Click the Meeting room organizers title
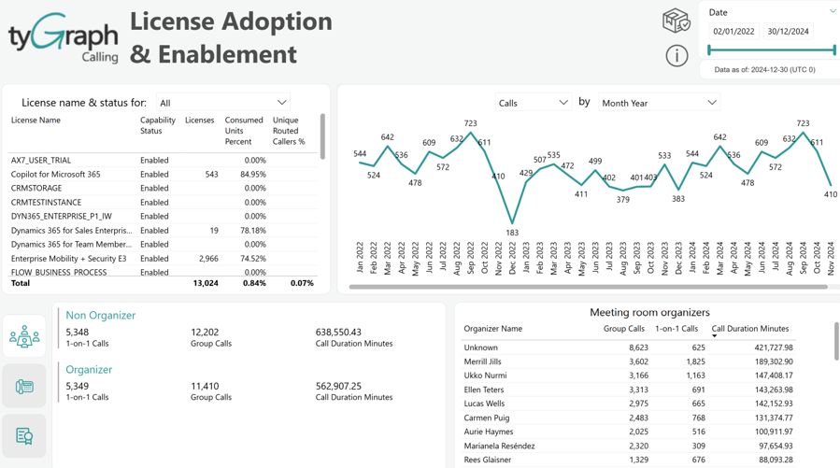The image size is (840, 468). (649, 312)
